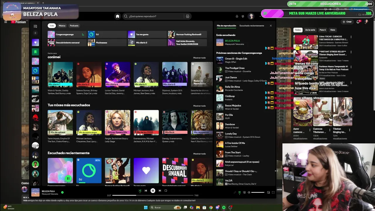Open options menu for Partimos Nueva Temporada video
This screenshot has width=375, height=211.
(351, 67)
